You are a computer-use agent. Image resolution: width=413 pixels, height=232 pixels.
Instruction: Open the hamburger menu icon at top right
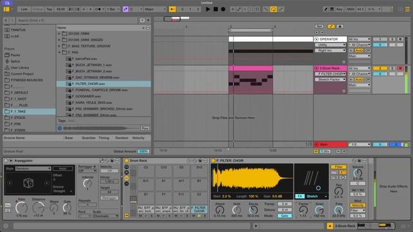pos(407,9)
